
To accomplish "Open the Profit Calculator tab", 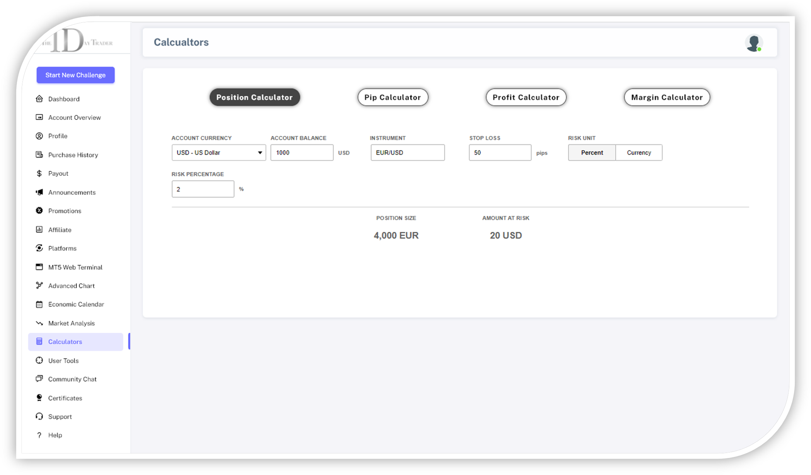I will pos(526,97).
